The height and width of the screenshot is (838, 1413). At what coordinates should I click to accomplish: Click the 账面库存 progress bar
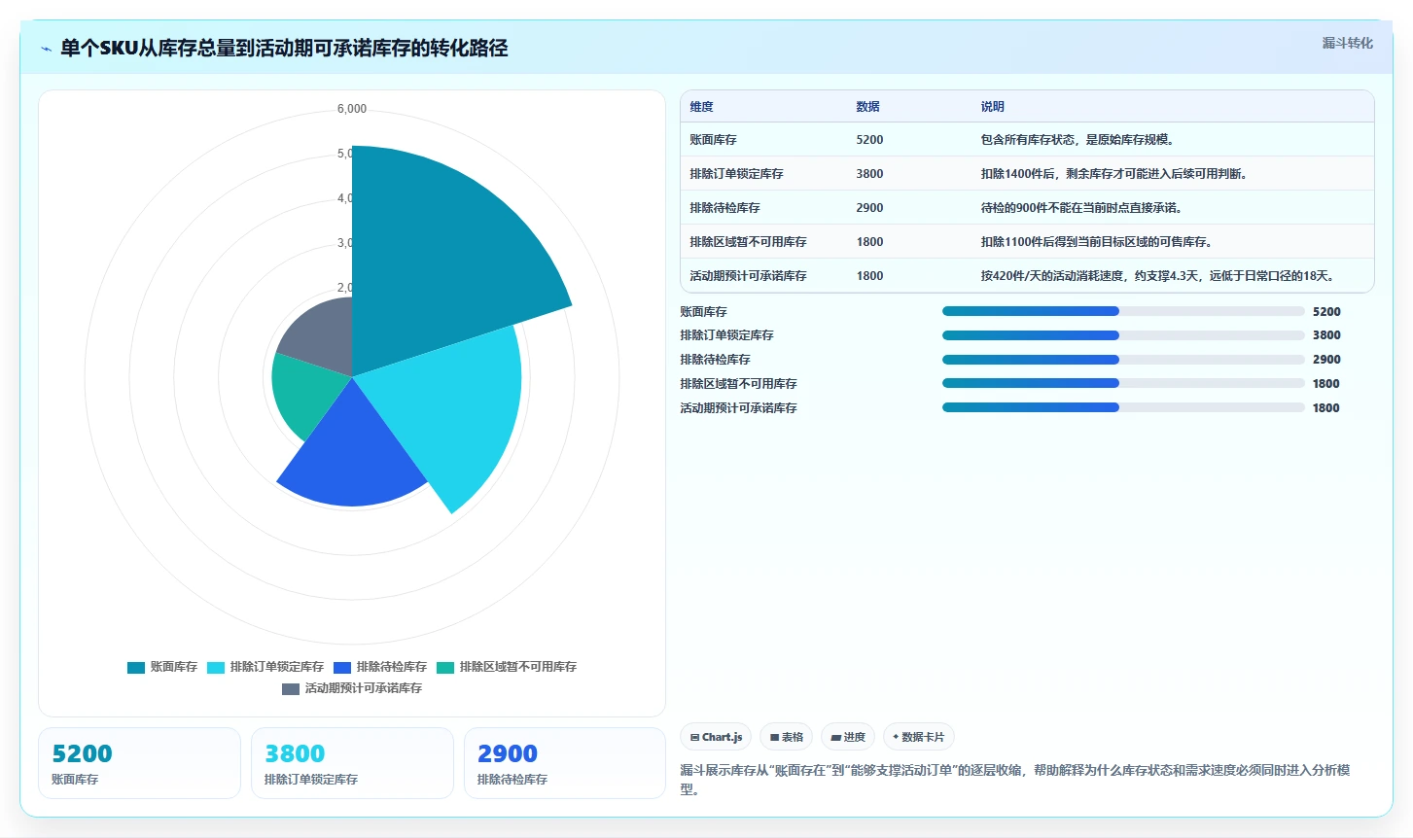(x=1123, y=311)
